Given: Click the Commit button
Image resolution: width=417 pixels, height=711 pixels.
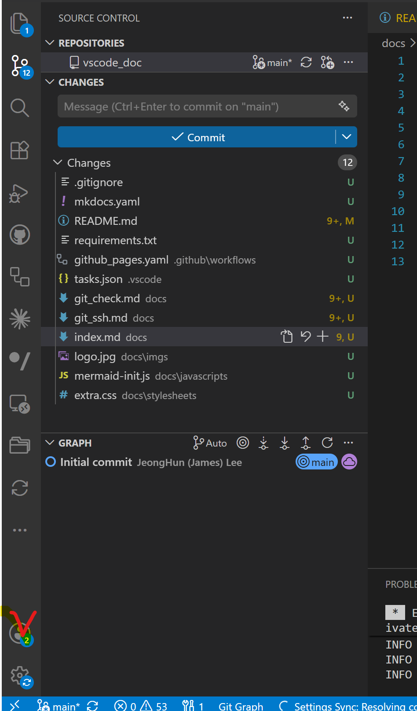Looking at the screenshot, I should click(x=197, y=137).
